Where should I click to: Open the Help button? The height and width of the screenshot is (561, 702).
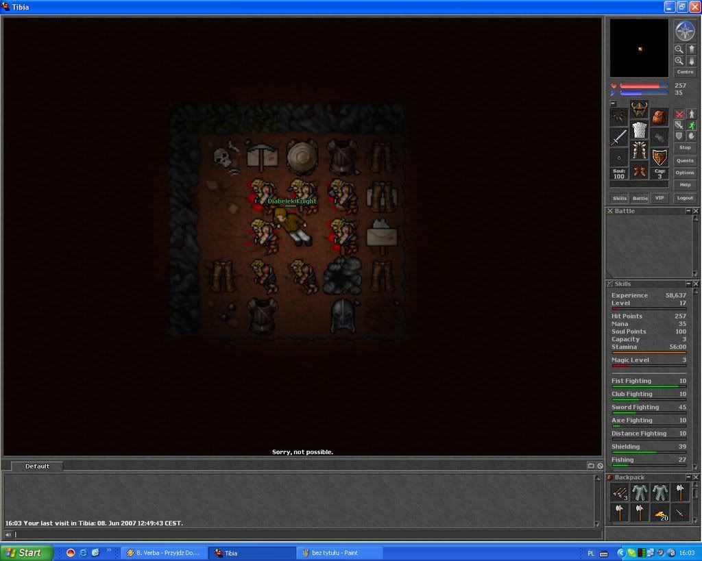(685, 185)
